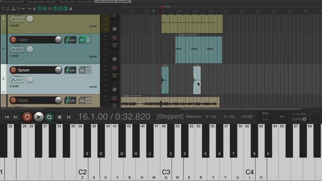The width and height of the screenshot is (322, 181).
Task: Toggle FX bypass on the Guitar track
Action: pos(89,101)
